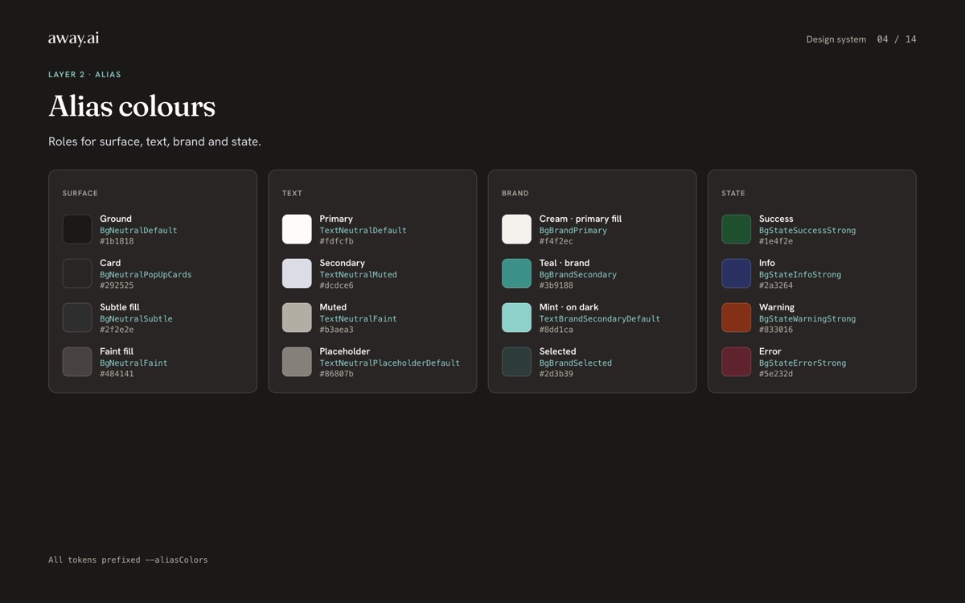965x603 pixels.
Task: Click the Success state swatch
Action: click(736, 229)
